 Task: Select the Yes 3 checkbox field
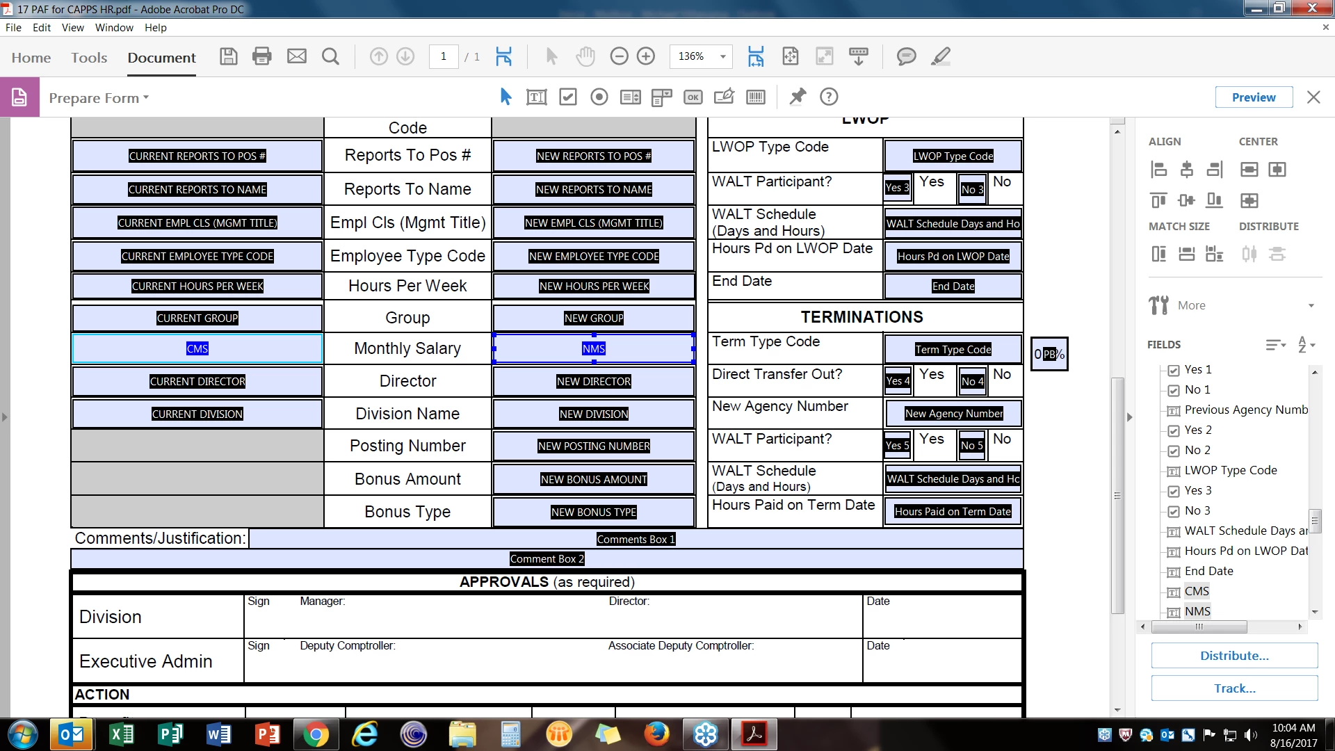tap(897, 188)
